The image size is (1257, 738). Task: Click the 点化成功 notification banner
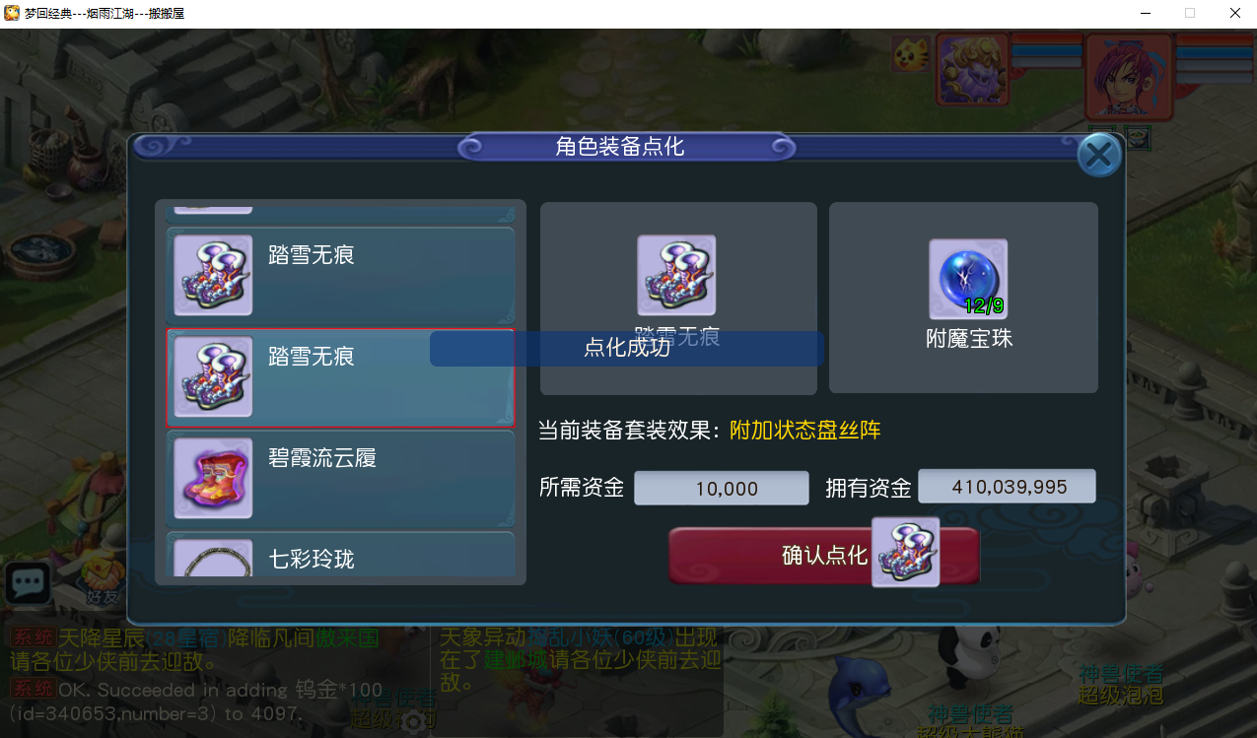[x=626, y=349]
